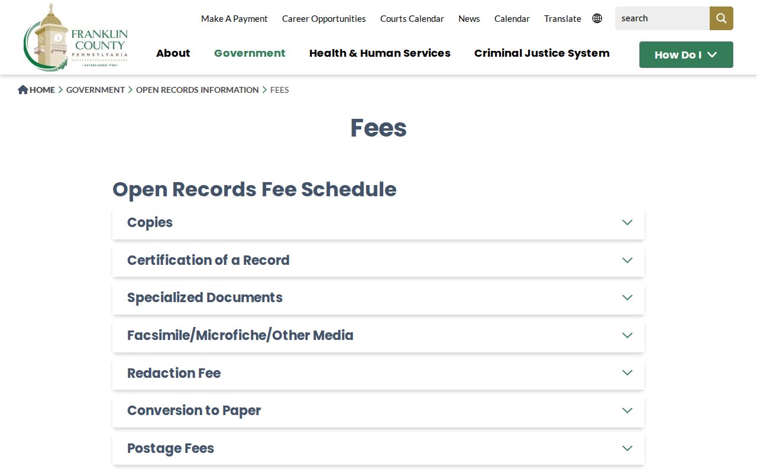757x473 pixels.
Task: Open the How Do I dropdown
Action: coord(686,54)
